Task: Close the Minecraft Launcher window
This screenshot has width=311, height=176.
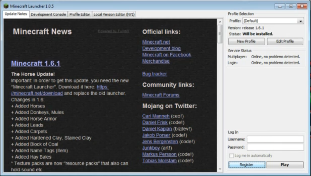Action: pos(302,6)
